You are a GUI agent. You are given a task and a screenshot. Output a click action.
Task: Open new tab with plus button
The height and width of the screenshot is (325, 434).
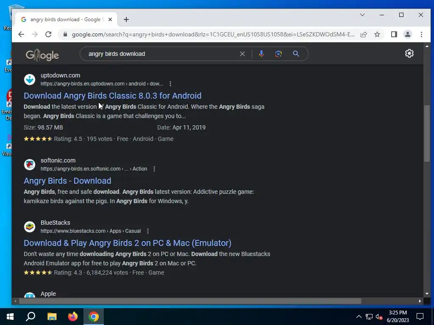pos(126,19)
